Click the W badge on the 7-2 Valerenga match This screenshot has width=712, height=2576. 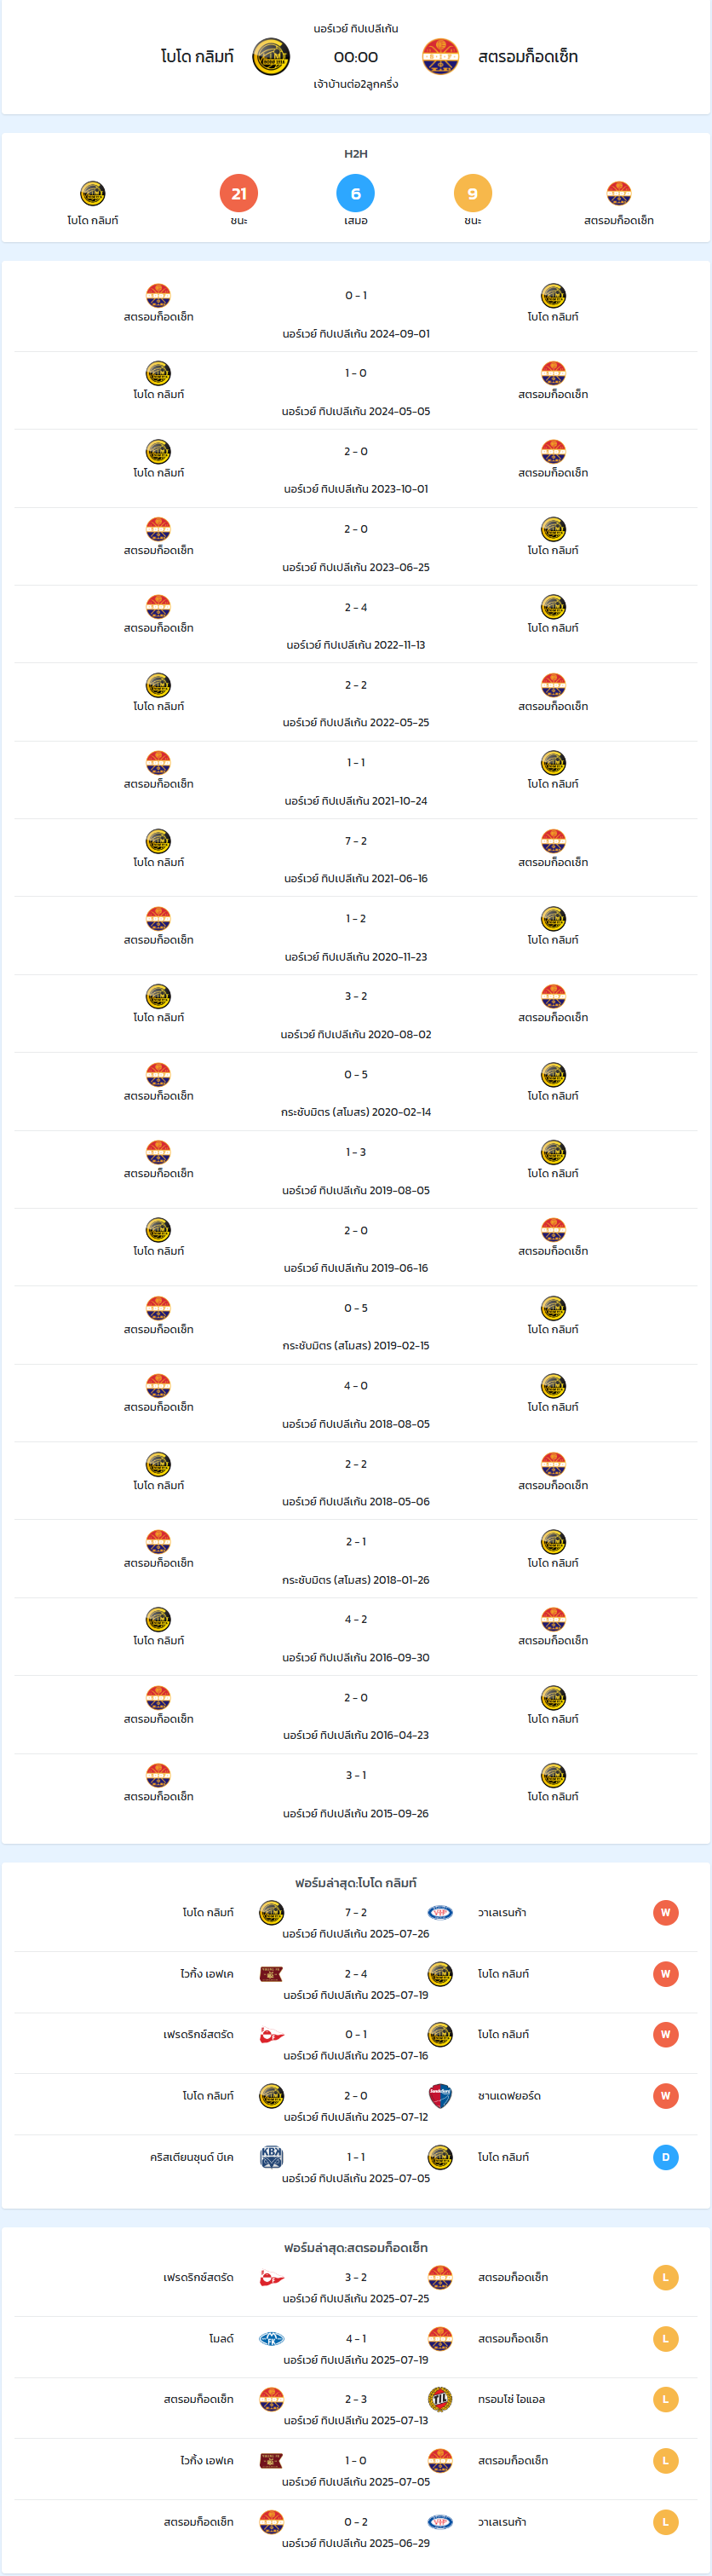click(666, 1912)
